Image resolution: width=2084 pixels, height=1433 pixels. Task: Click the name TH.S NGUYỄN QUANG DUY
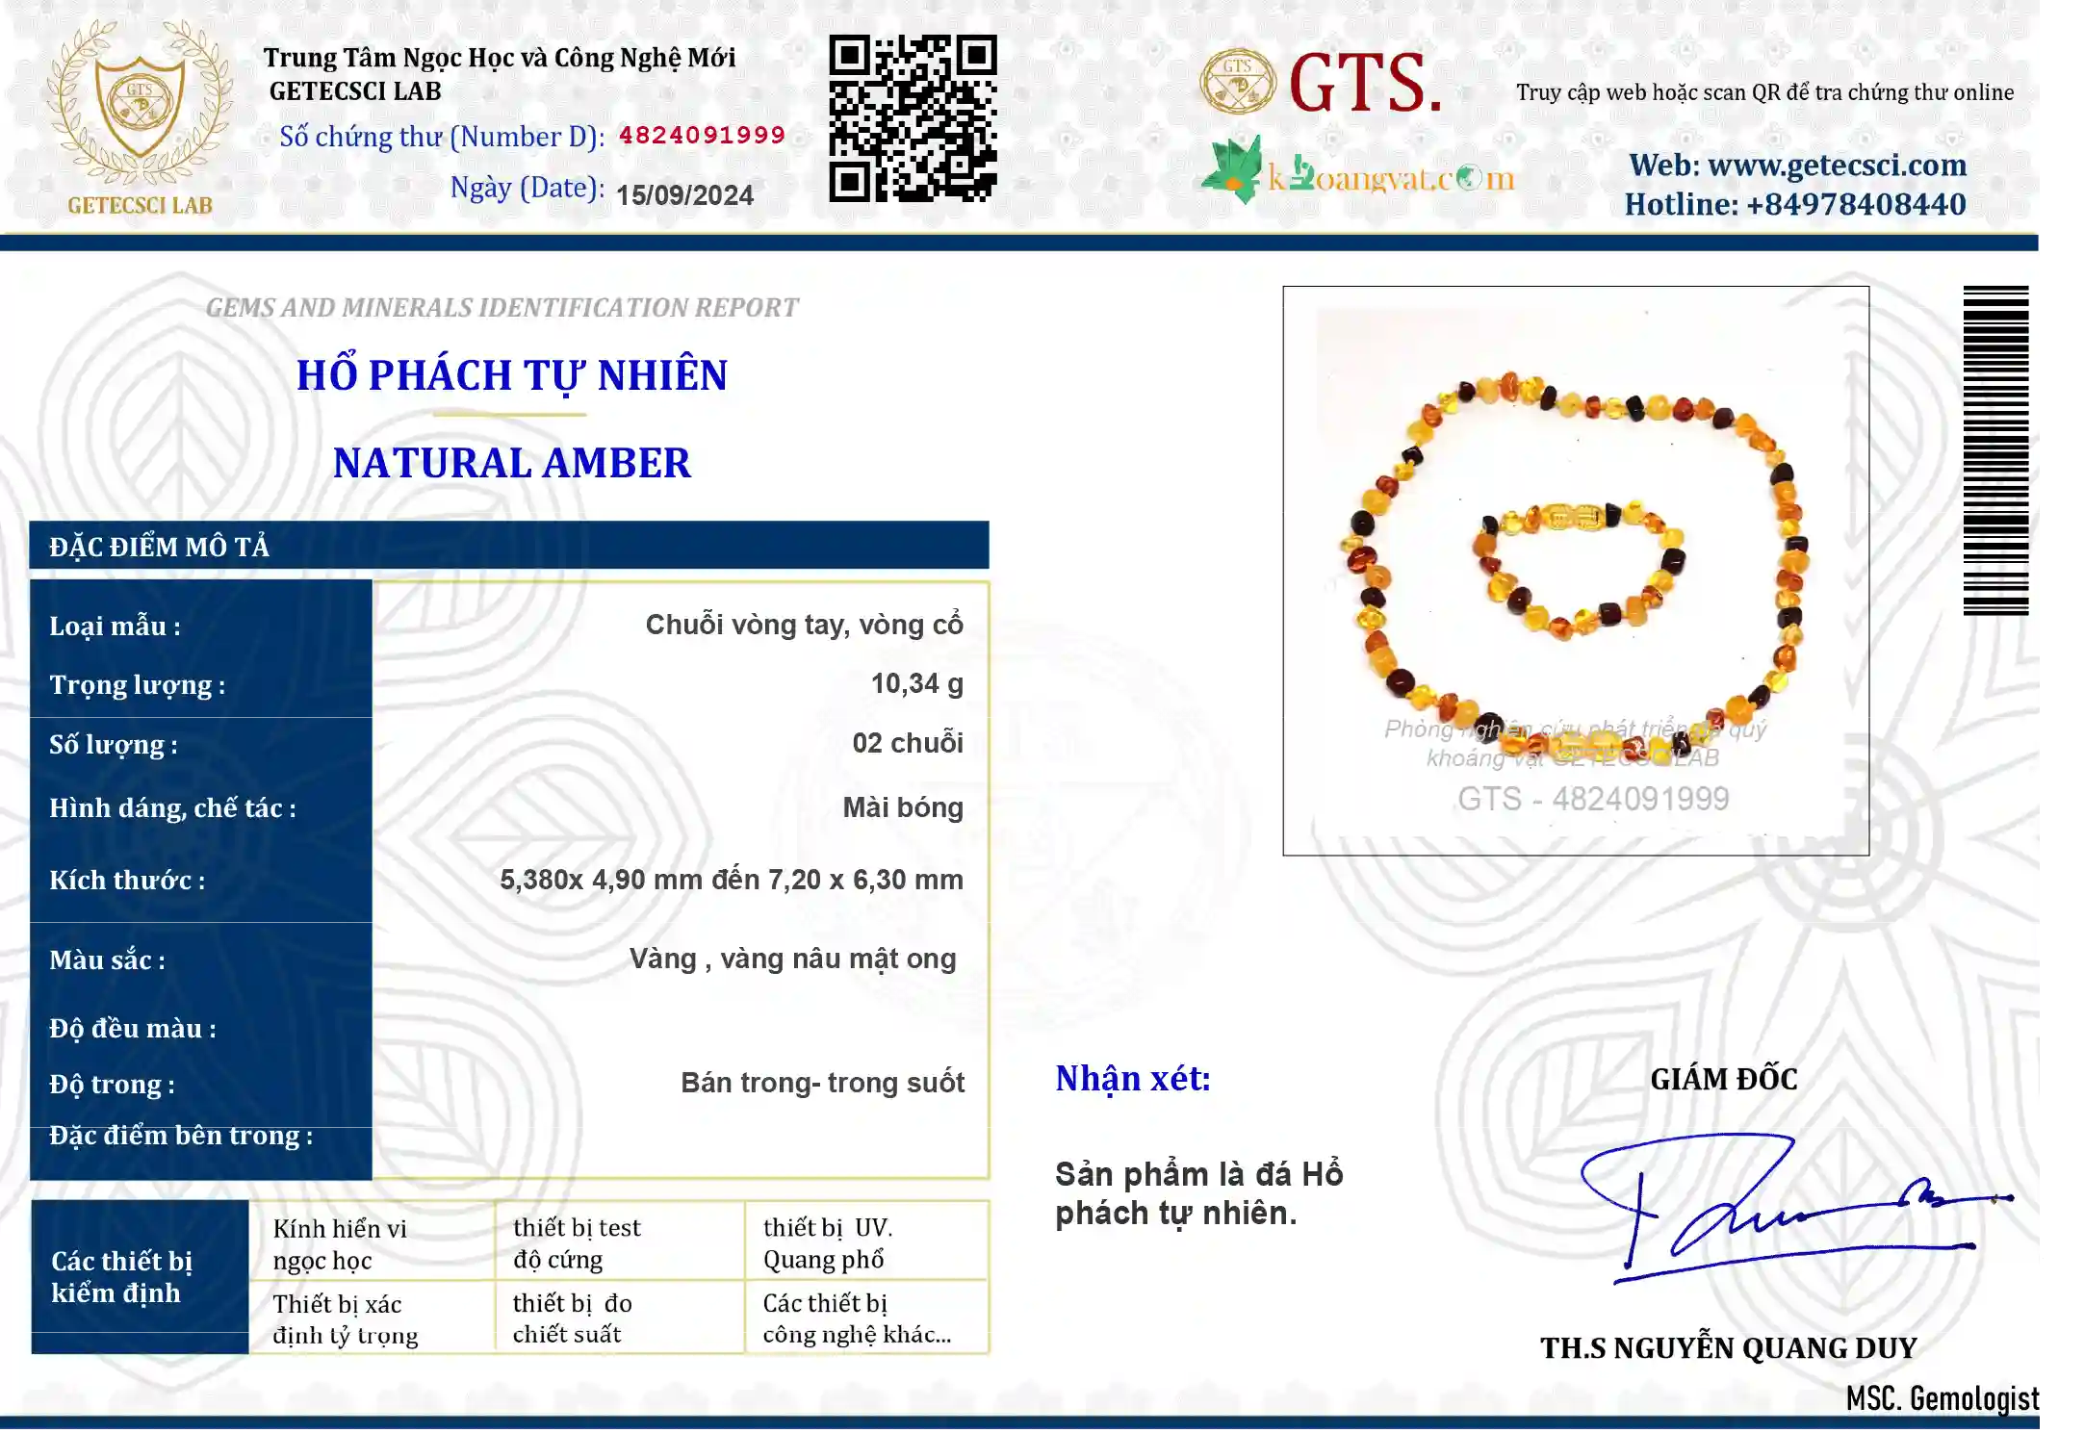coord(1729,1348)
